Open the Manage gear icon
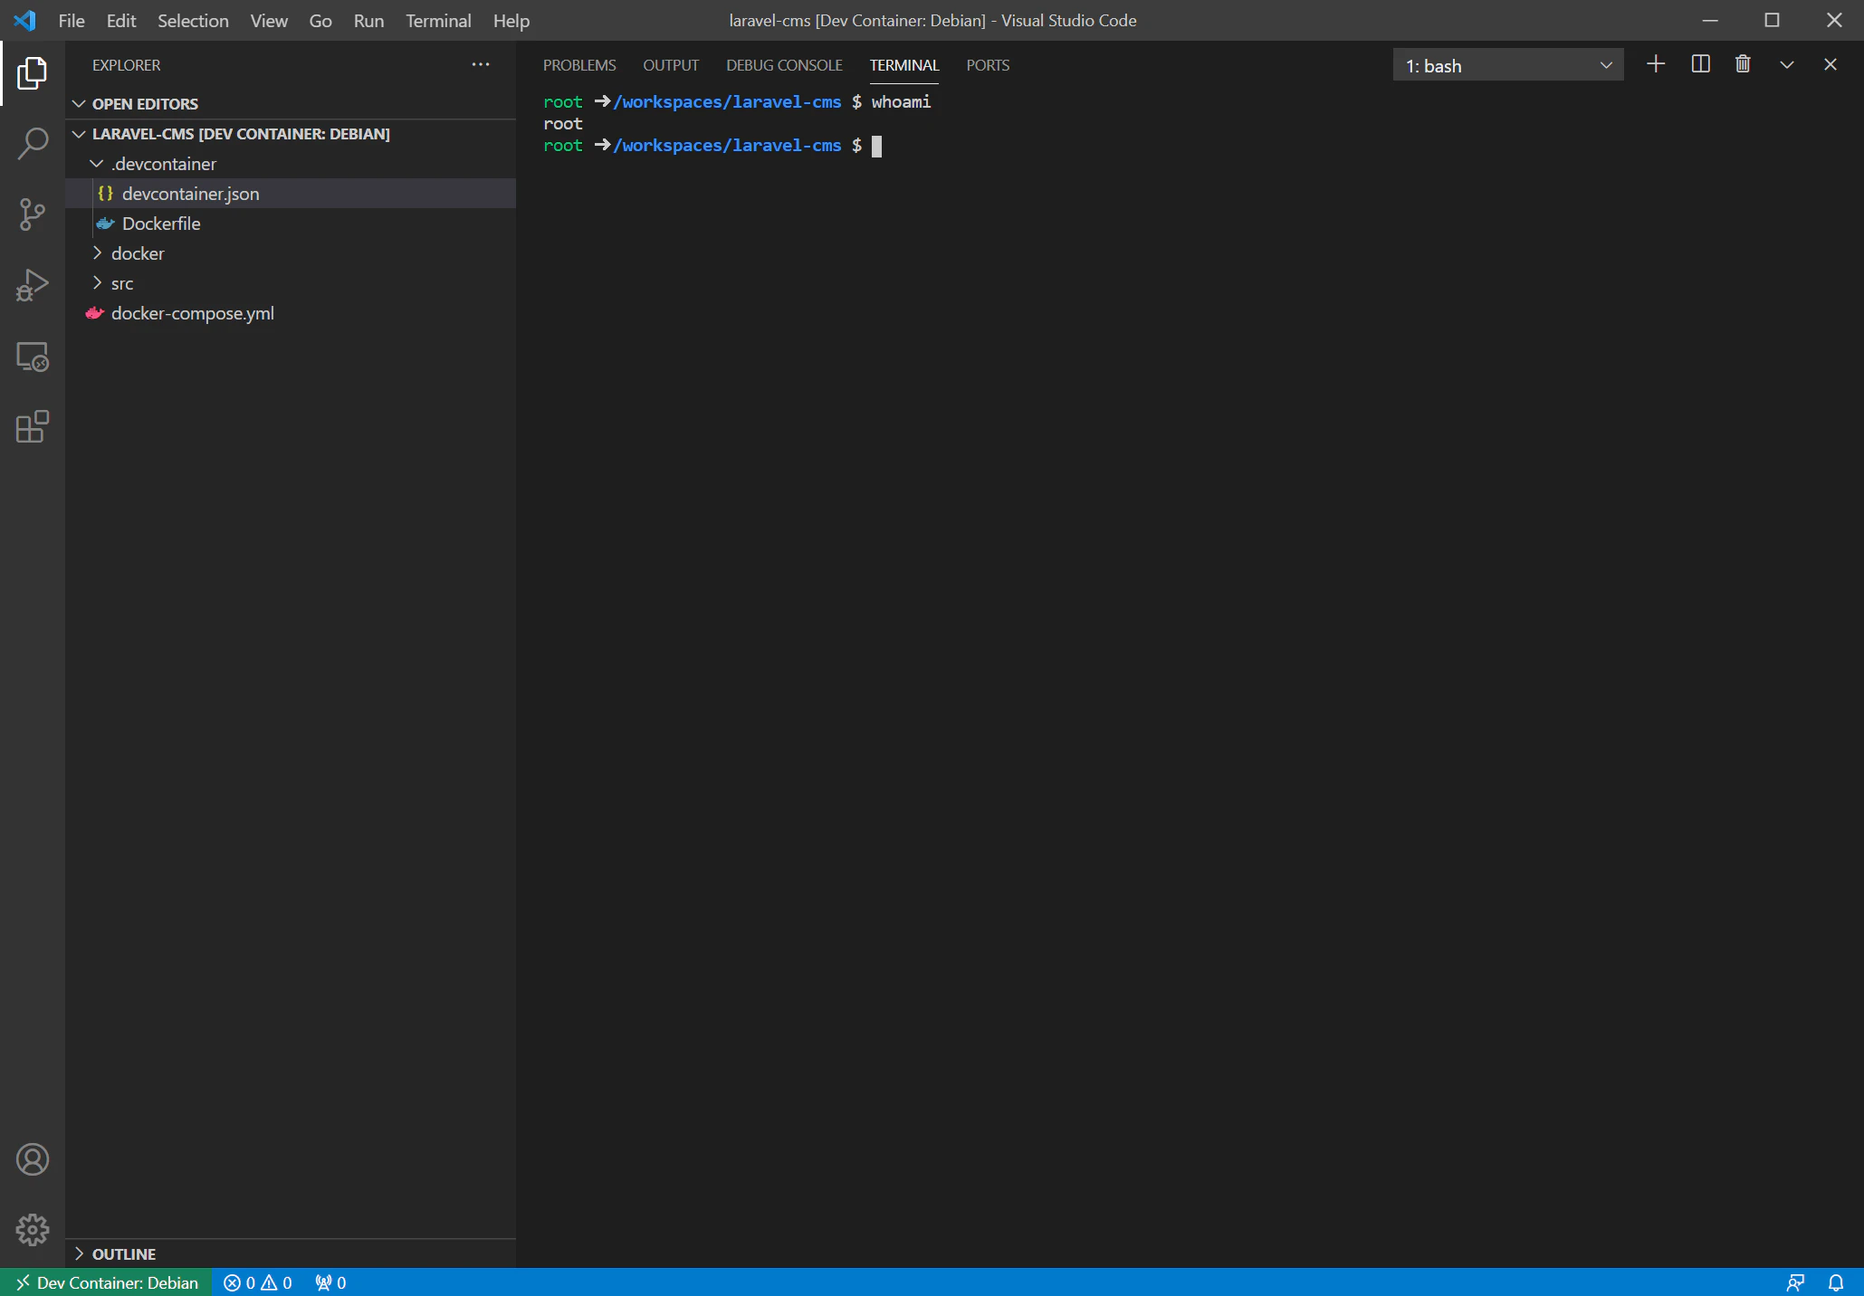Viewport: 1864px width, 1296px height. (x=33, y=1229)
